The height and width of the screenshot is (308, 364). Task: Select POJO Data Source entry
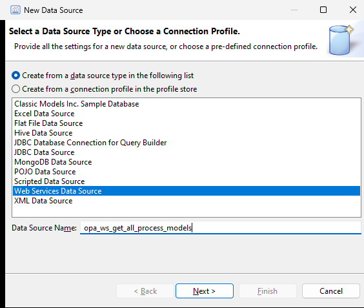45,172
